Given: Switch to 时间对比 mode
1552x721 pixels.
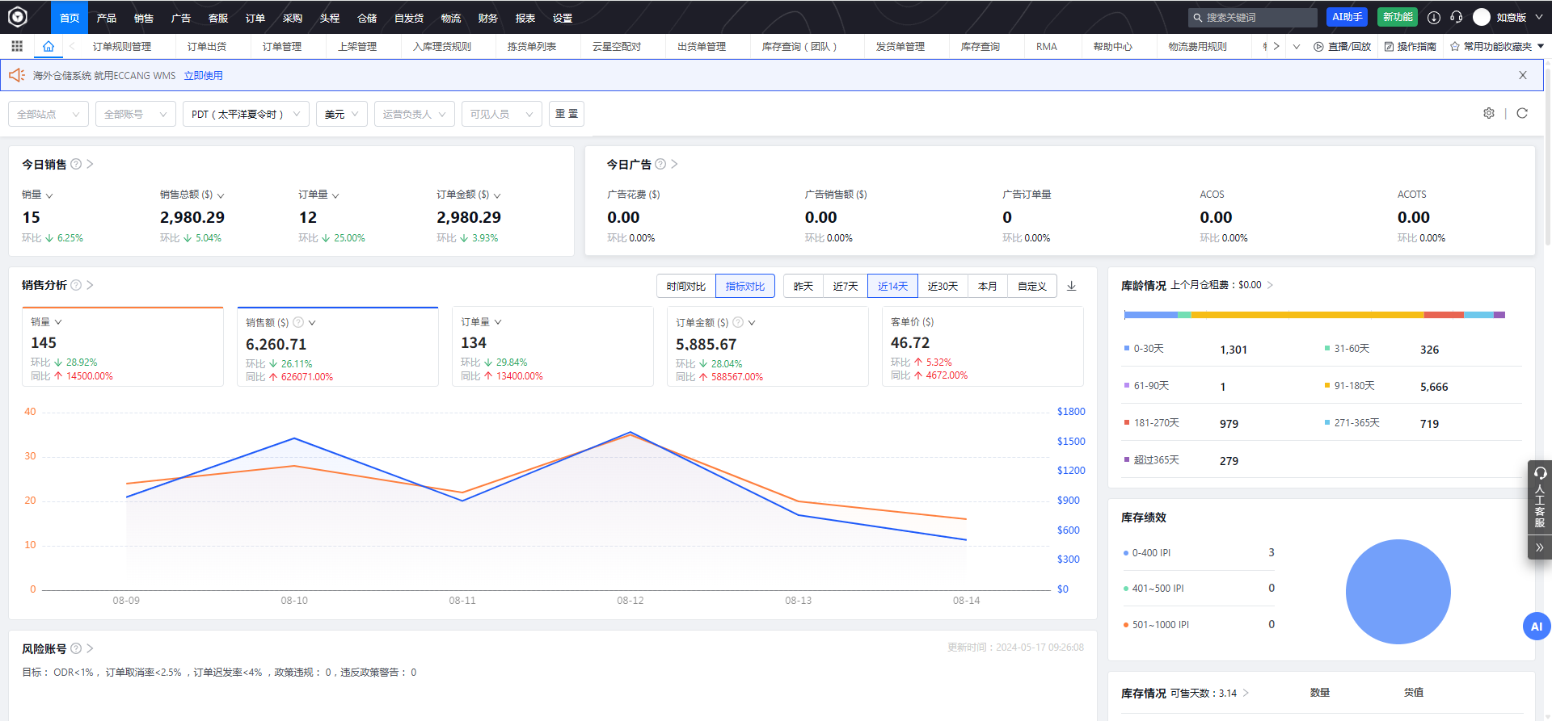Looking at the screenshot, I should [x=686, y=286].
